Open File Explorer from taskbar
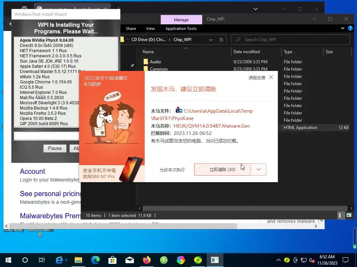The width and height of the screenshot is (357, 267). (x=78, y=260)
